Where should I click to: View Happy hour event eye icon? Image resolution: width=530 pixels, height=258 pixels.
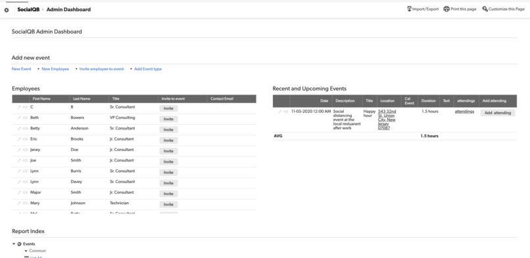tap(286, 112)
